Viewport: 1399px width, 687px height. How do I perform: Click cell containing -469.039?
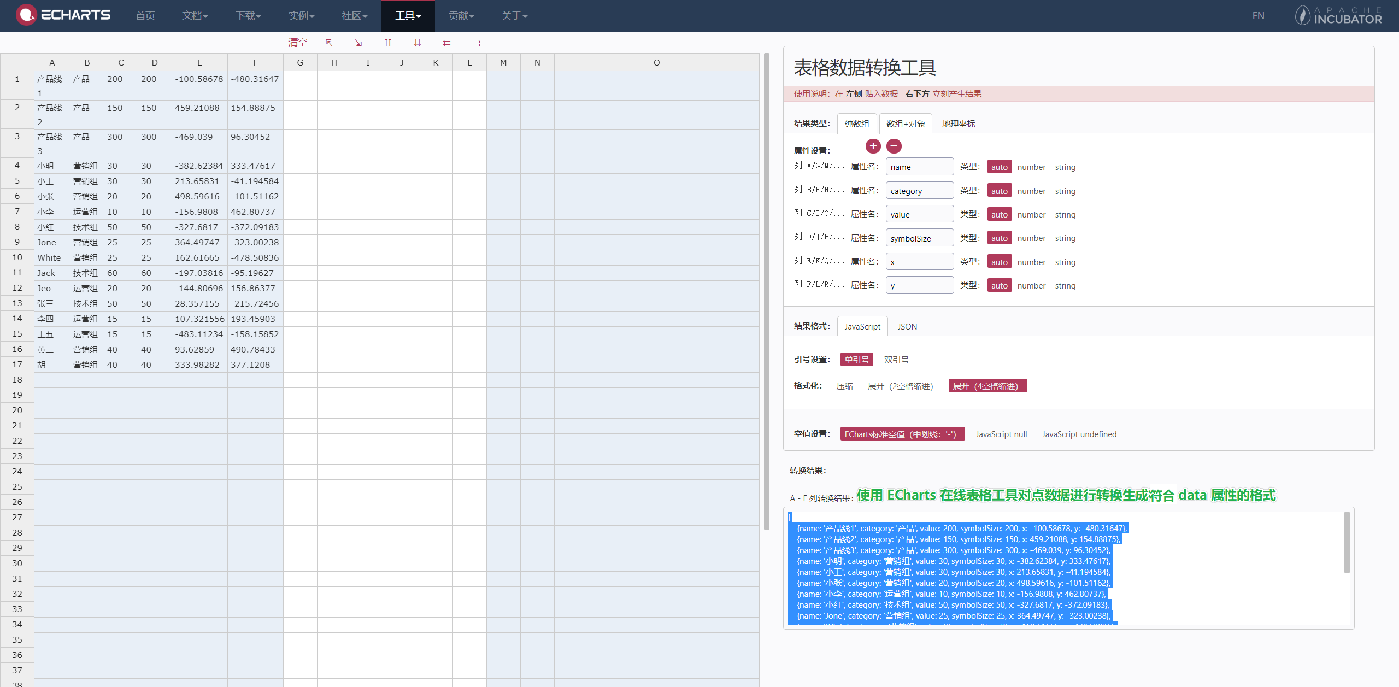click(x=199, y=143)
